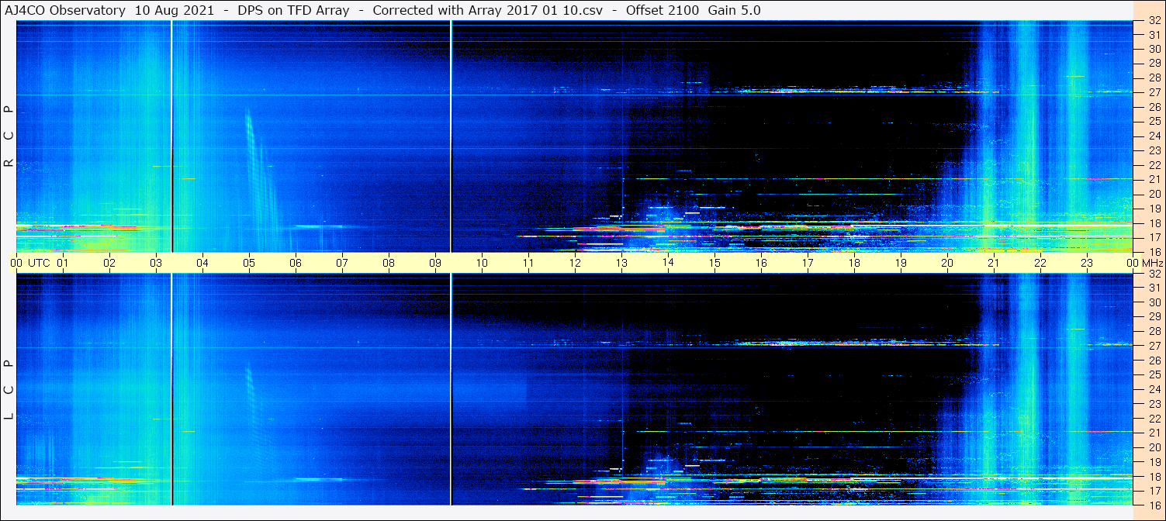The height and width of the screenshot is (521, 1166).
Task: Click the '08' hour tick label
Action: tap(389, 263)
